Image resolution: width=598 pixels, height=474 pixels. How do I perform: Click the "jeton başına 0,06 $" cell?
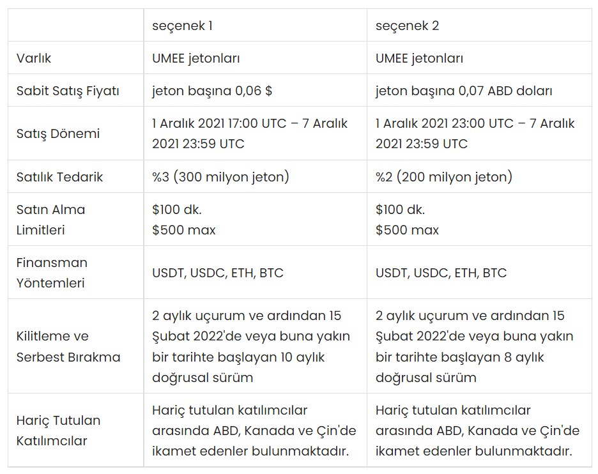tap(212, 91)
